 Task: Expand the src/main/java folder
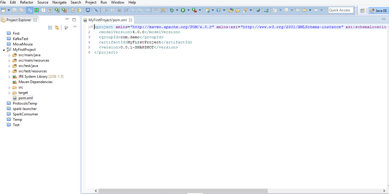point(9,55)
